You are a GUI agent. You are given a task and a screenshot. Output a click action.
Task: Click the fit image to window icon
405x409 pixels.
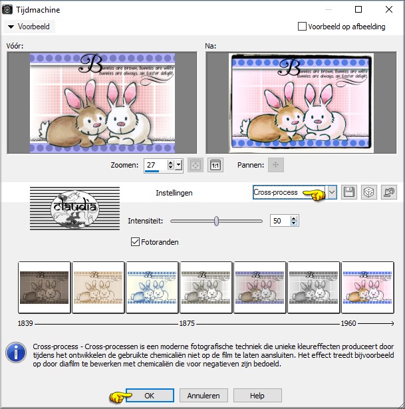(196, 165)
